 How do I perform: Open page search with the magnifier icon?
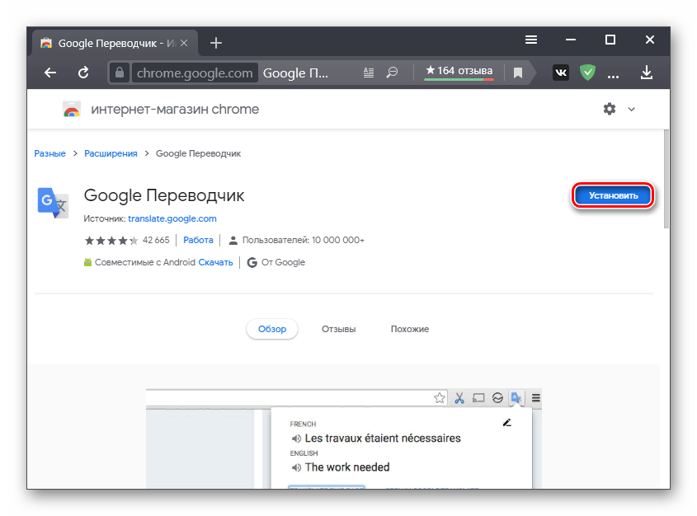(392, 73)
